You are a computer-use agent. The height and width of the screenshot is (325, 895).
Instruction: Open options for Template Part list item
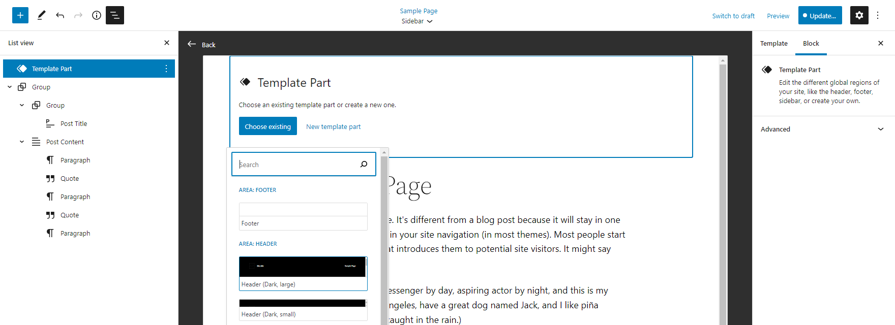[x=166, y=69]
